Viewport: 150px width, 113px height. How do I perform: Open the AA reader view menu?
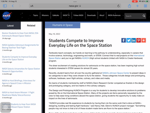point(32,6)
